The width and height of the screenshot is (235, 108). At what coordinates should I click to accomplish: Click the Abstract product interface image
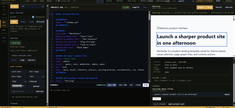point(172,28)
